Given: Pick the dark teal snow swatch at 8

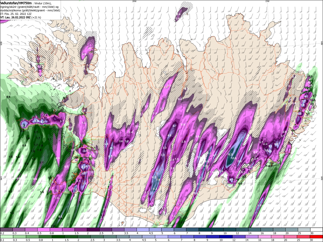Looking at the screenshot, I should pyautogui.click(x=205, y=230).
